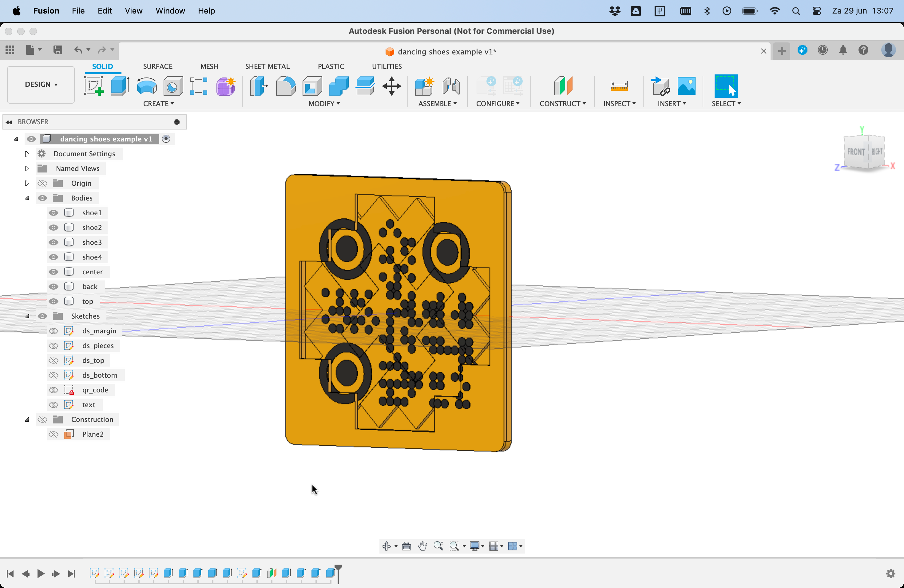The width and height of the screenshot is (904, 588).
Task: Hide the shoe3 body
Action: pyautogui.click(x=54, y=242)
